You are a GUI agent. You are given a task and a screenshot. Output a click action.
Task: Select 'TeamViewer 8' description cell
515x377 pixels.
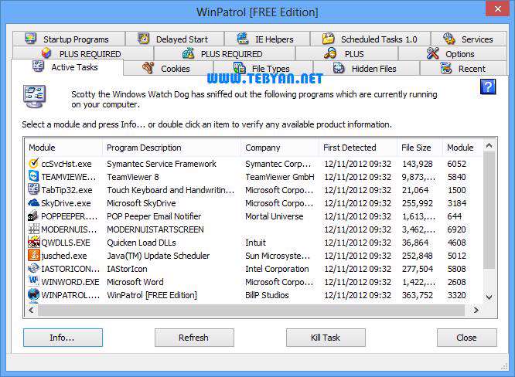click(x=133, y=177)
